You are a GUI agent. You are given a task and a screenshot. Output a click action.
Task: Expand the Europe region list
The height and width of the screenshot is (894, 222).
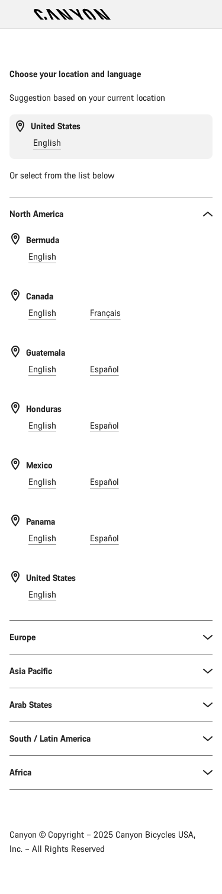point(111,637)
